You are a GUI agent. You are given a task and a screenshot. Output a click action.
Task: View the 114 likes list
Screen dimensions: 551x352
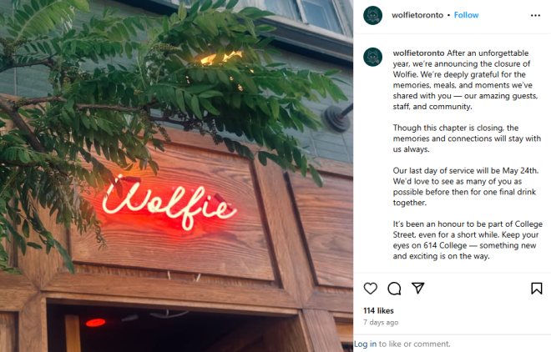378,310
